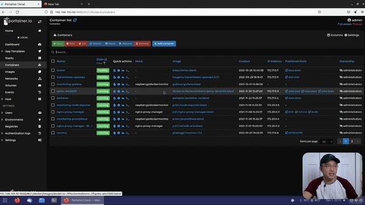Check the monitoring-node-exporter container checkbox
The image size is (365, 205).
pos(53,105)
